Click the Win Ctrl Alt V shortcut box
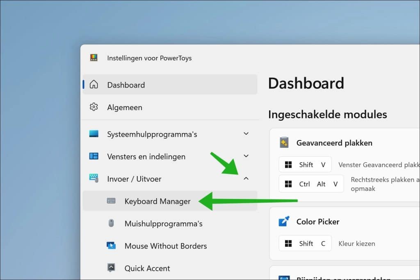Screen dimensions: 420x280 coord(311,184)
